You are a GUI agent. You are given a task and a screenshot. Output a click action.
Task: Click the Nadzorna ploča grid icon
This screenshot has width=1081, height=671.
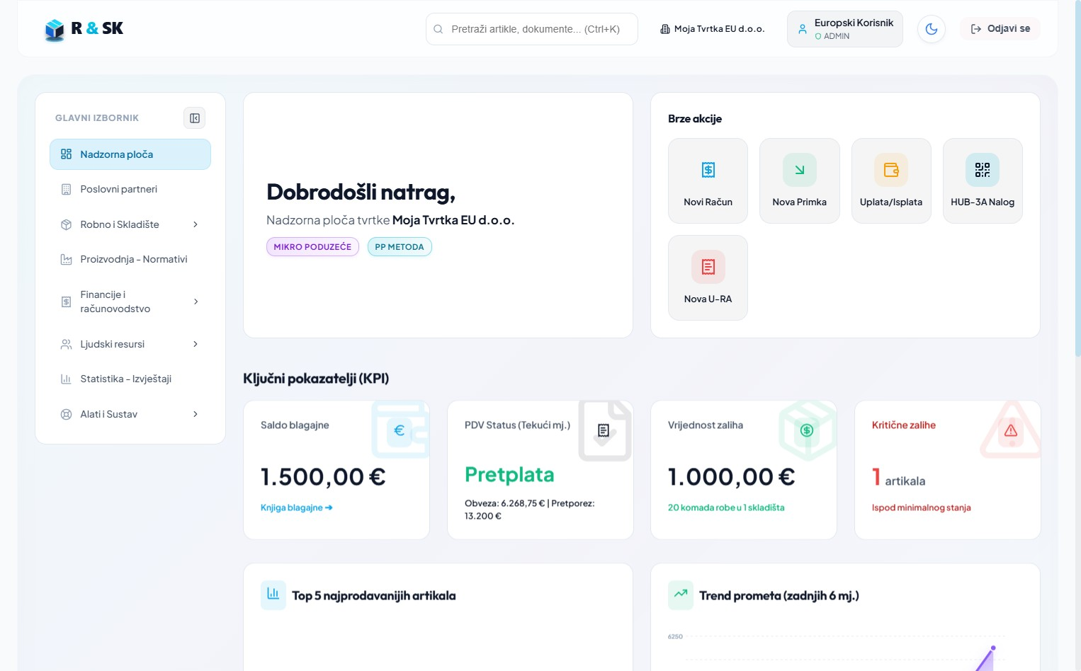tap(66, 154)
